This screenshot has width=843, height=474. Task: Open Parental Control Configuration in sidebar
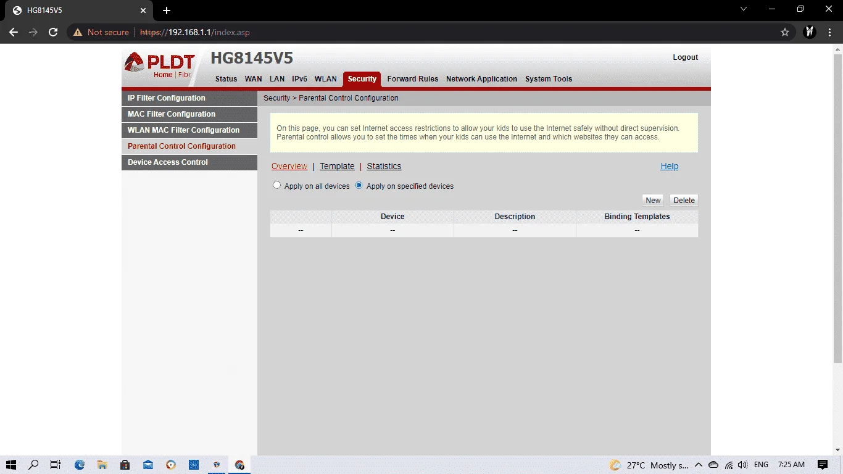[x=189, y=146]
